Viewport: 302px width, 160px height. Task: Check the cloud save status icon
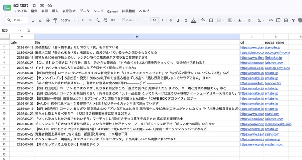49,5
